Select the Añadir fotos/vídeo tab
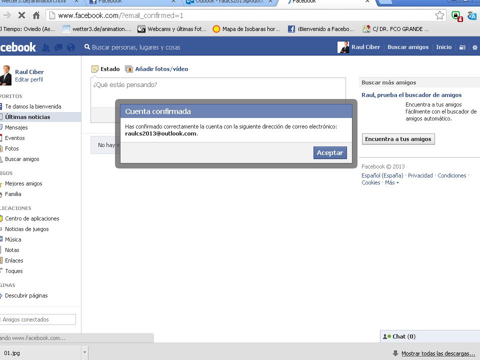 pos(156,69)
